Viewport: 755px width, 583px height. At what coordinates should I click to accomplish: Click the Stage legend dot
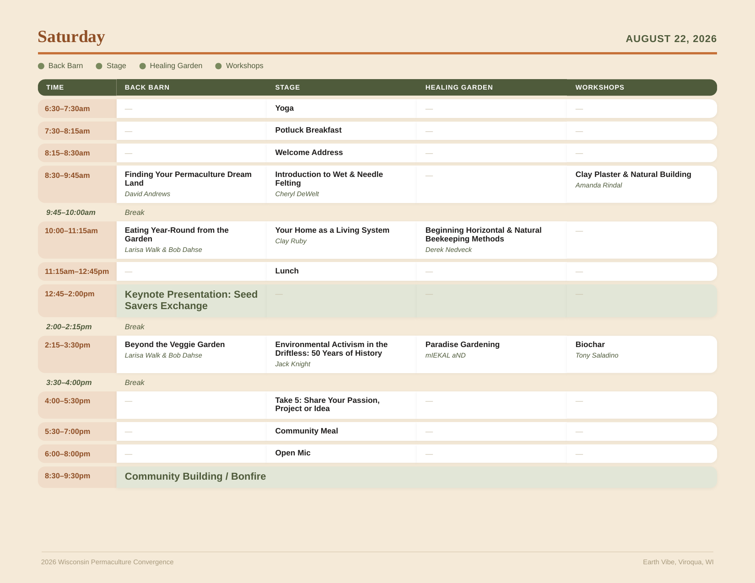(99, 66)
